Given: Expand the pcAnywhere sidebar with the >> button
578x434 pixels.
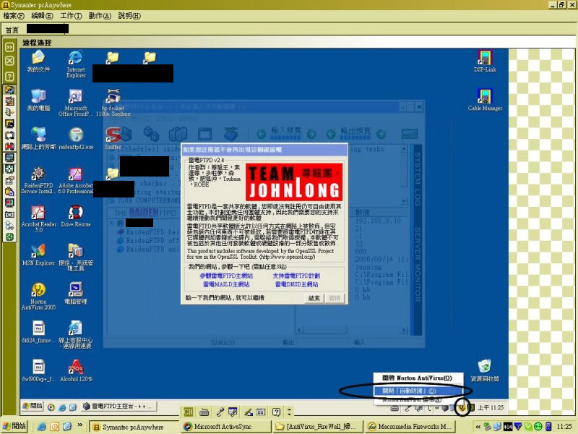Looking at the screenshot, I should coord(9,47).
